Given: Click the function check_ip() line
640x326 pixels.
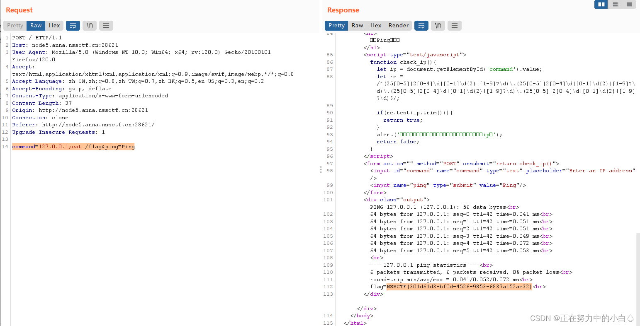Looking at the screenshot, I should pyautogui.click(x=403, y=62).
